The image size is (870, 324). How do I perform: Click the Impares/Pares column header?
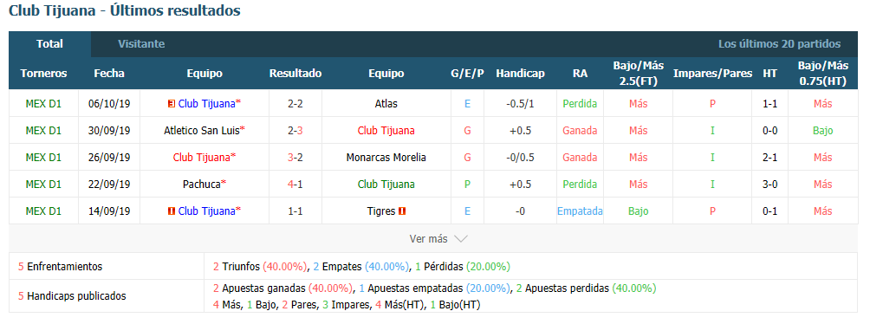click(x=712, y=74)
